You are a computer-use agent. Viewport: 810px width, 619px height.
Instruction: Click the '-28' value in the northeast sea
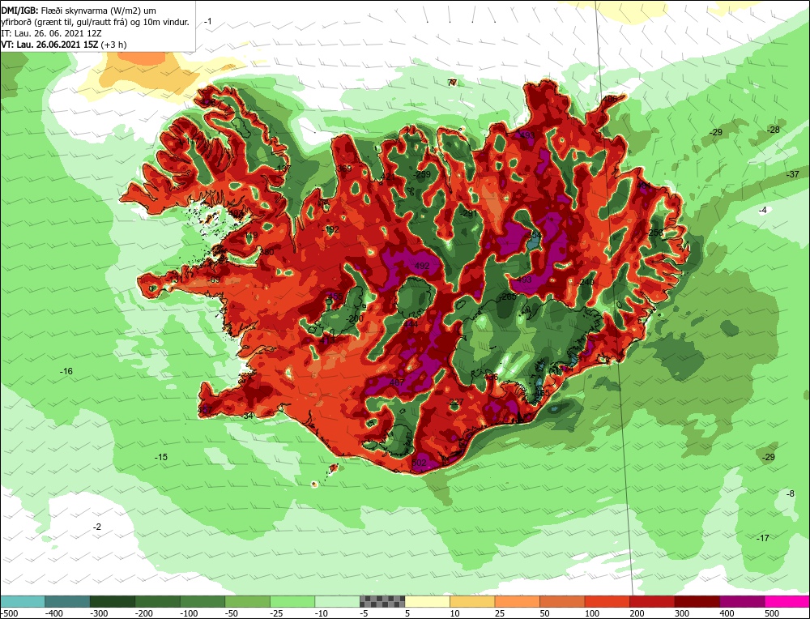click(x=773, y=130)
